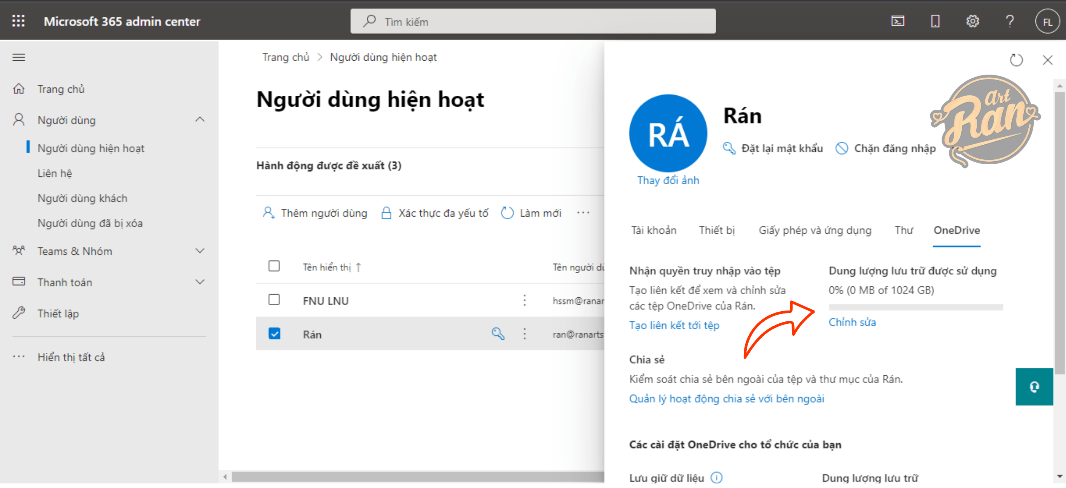Open the help question mark icon

pos(1010,21)
